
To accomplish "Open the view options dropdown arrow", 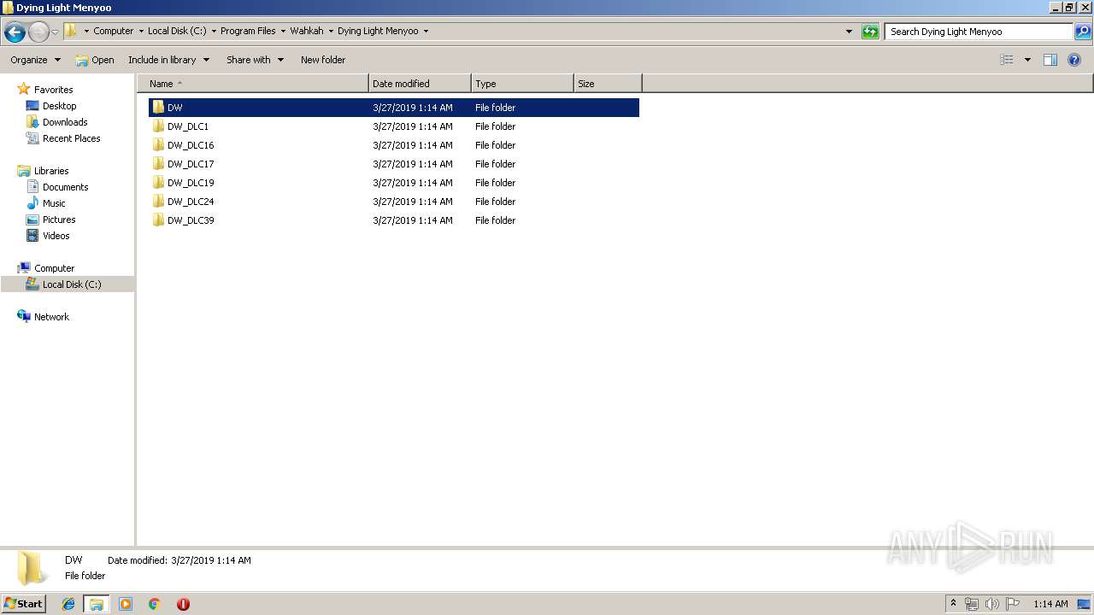I will [x=1027, y=60].
